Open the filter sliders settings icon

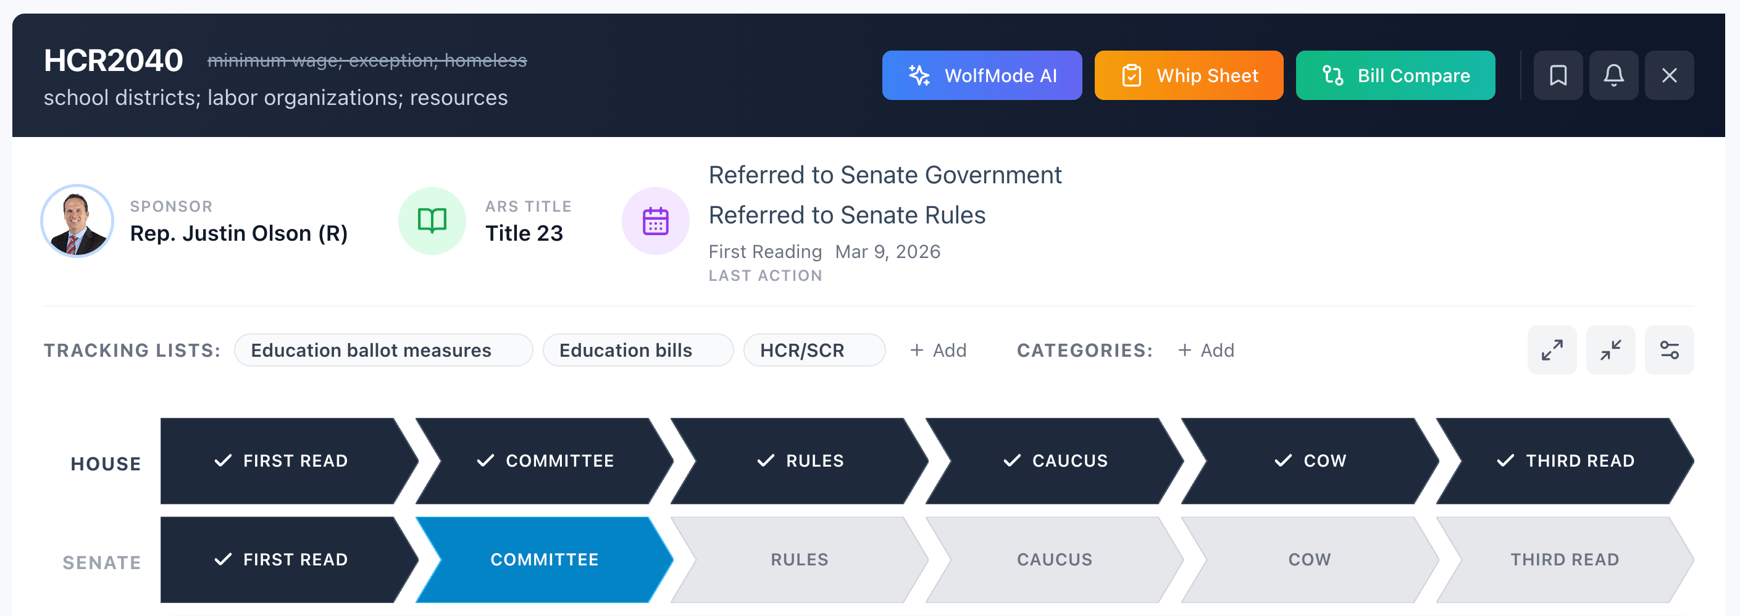pyautogui.click(x=1669, y=350)
